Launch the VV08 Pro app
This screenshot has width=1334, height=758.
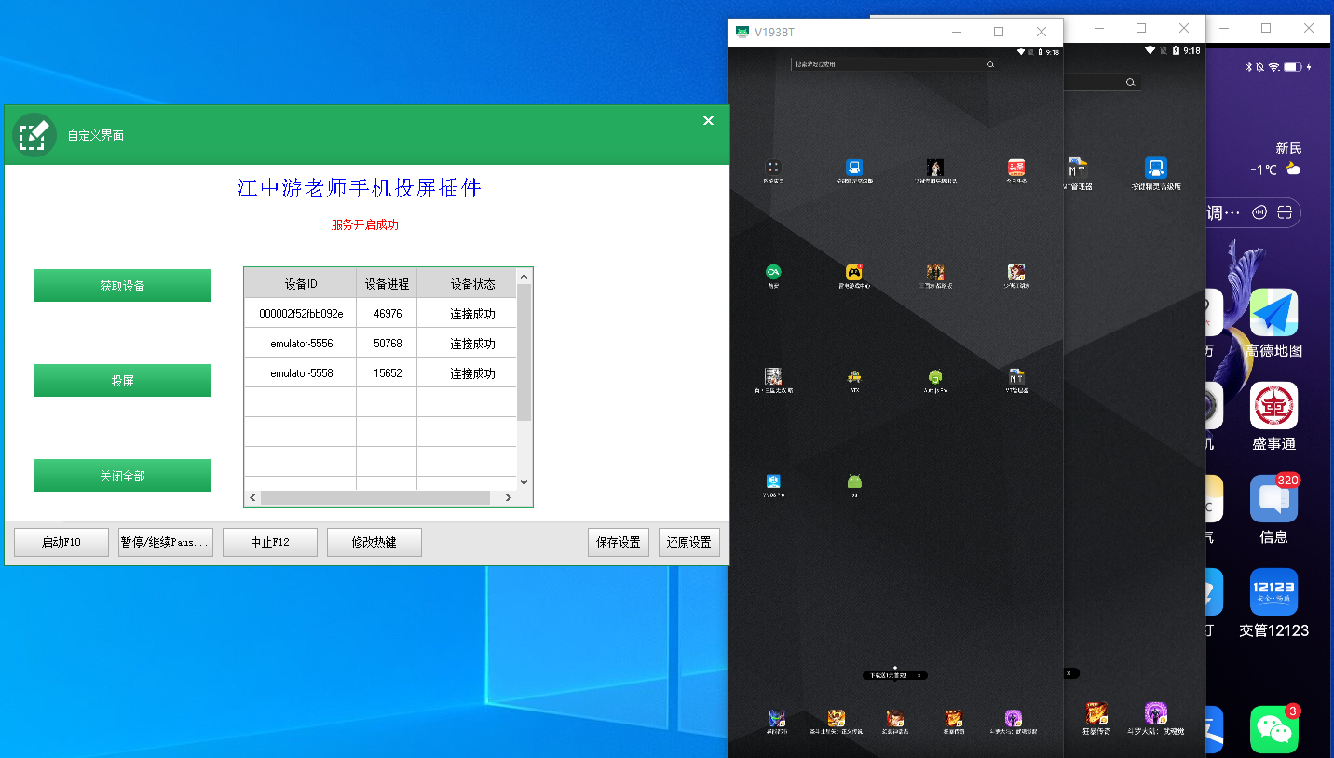[771, 482]
